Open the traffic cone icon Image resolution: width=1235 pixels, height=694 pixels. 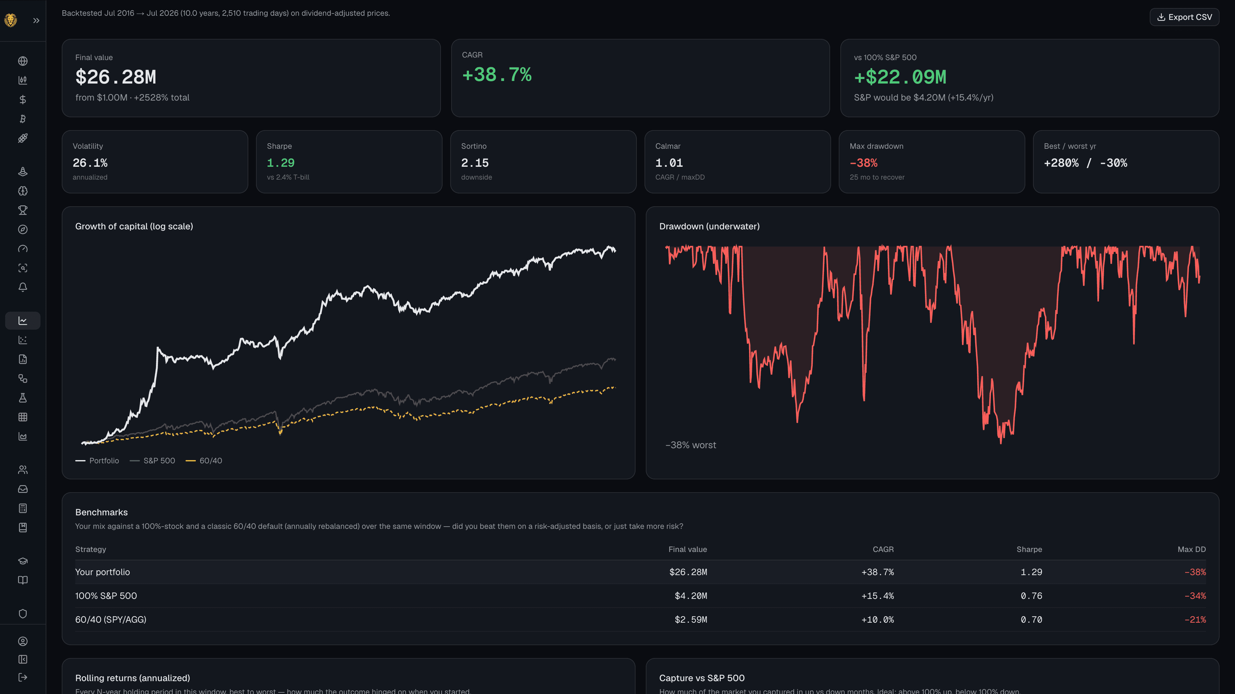(x=23, y=172)
